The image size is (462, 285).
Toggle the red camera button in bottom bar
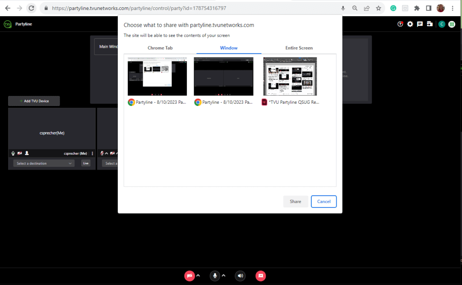[x=189, y=276]
